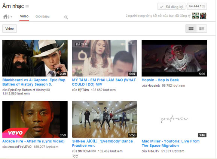
Task: Open Hopsin Hop Is Back thumbnail
Action: [174, 58]
